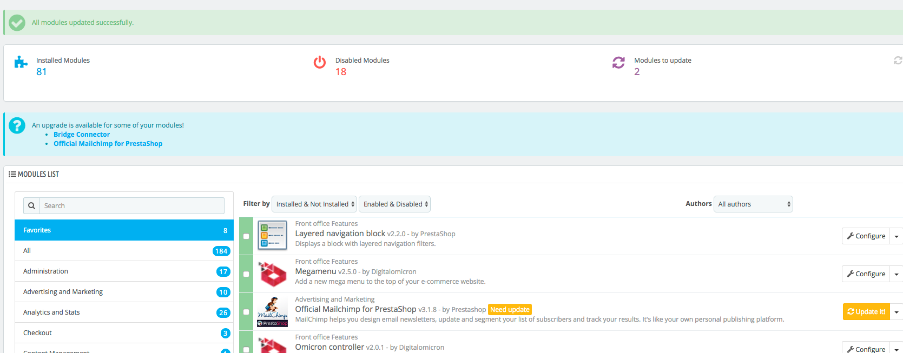Click the blue question mark help icon
Viewport: 903px width, 353px height.
(x=17, y=126)
